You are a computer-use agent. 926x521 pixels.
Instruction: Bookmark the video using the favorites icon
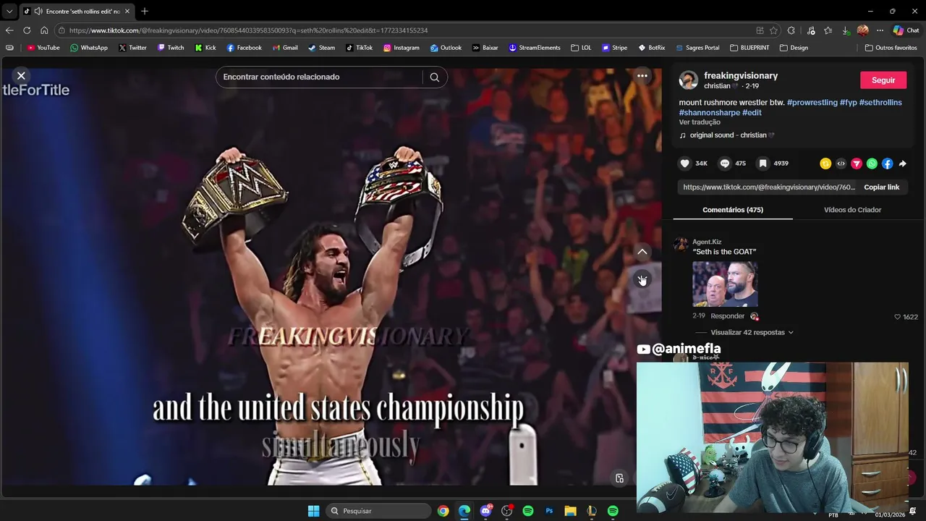point(763,164)
